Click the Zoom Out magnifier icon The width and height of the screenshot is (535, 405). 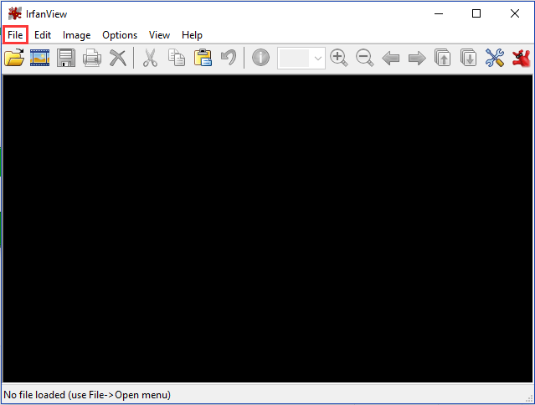point(364,58)
